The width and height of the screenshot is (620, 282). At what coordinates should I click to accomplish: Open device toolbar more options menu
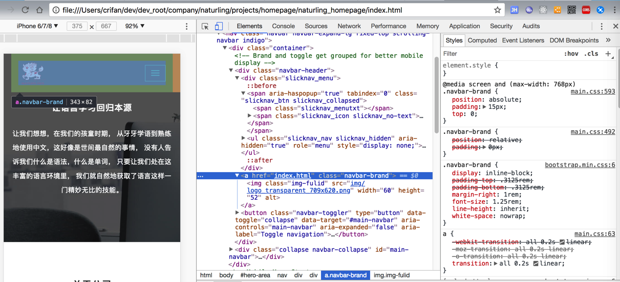(x=187, y=26)
